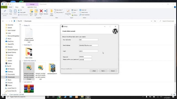Click the Cut scissors icon
This screenshot has width=177, height=99.
click(19, 10)
